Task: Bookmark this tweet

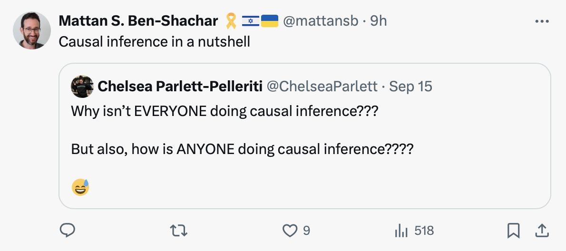Action: [513, 231]
